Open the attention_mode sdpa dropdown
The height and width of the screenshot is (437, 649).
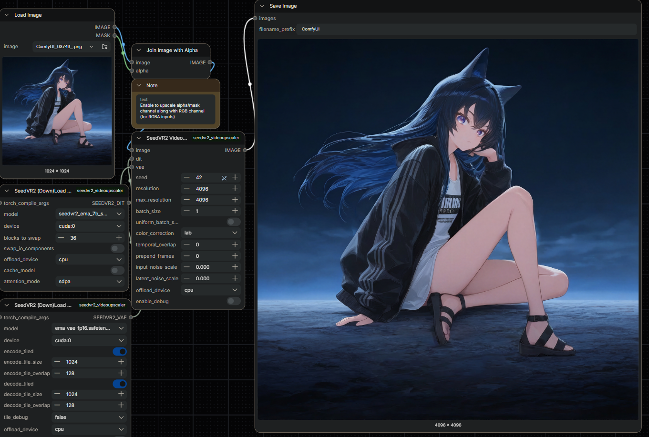pos(89,282)
